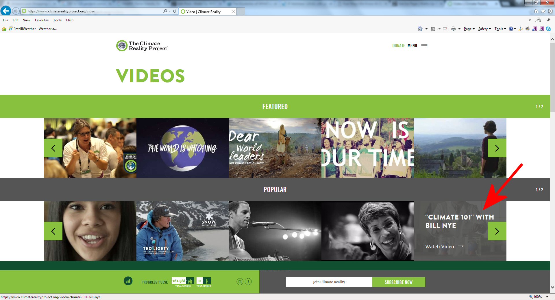
Task: Expand the Help dropdown arrow
Action: 515,29
